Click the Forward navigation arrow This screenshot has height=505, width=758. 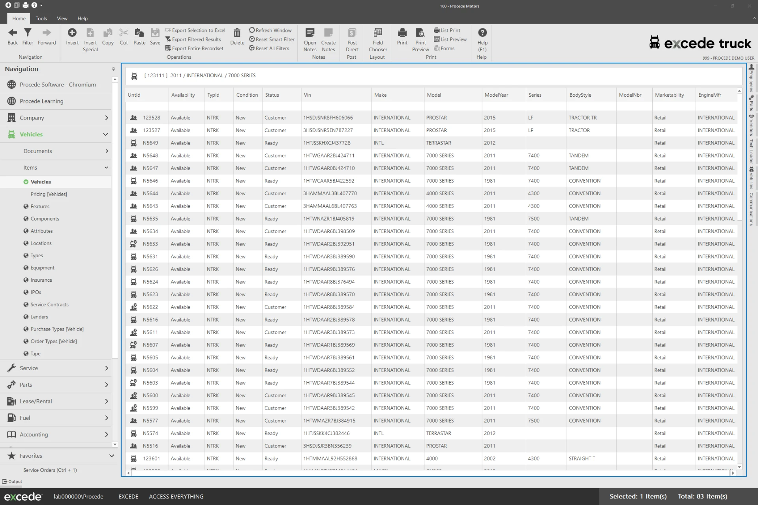pos(47,36)
